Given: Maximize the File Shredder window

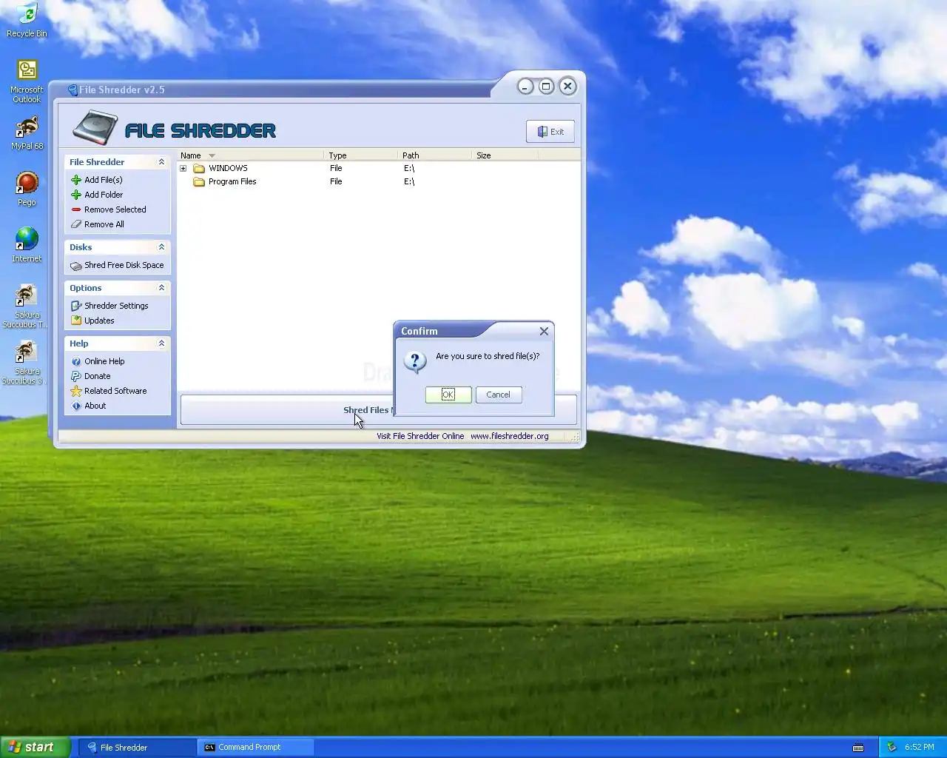Looking at the screenshot, I should [x=546, y=87].
